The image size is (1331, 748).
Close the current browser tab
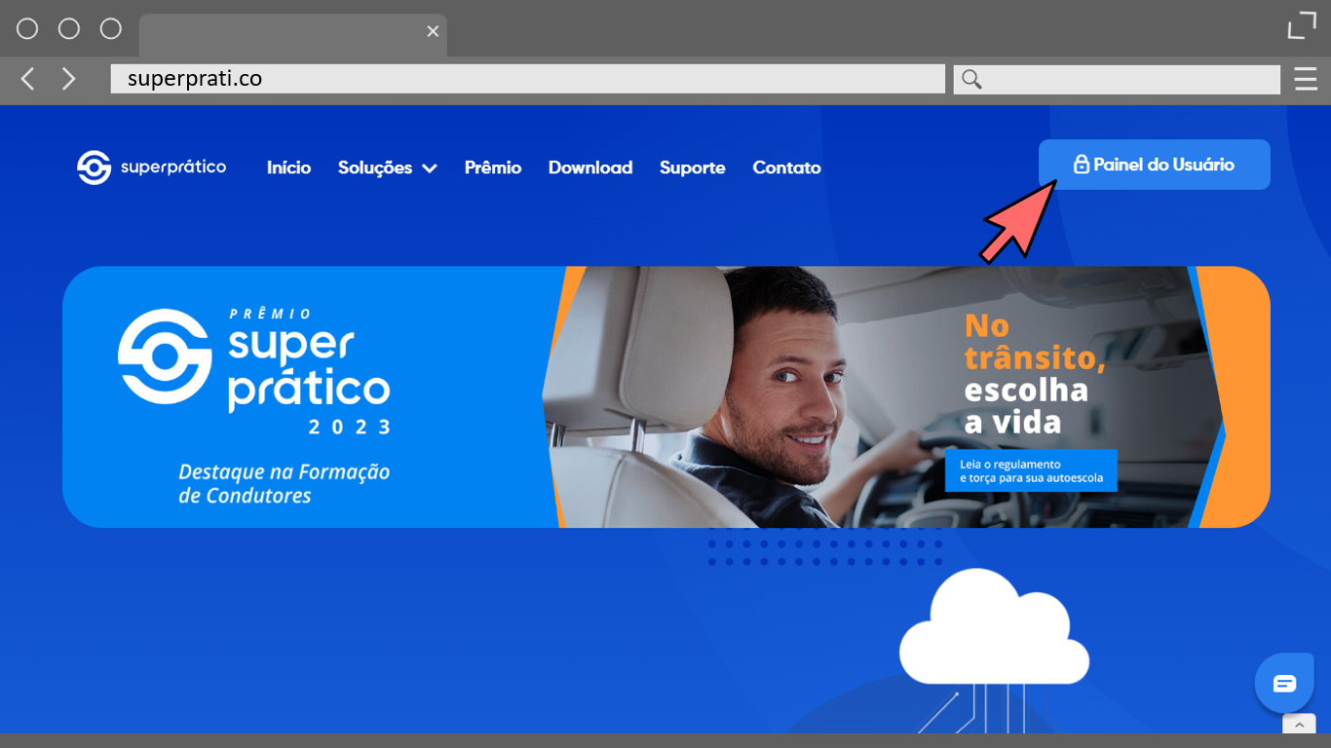coord(433,31)
